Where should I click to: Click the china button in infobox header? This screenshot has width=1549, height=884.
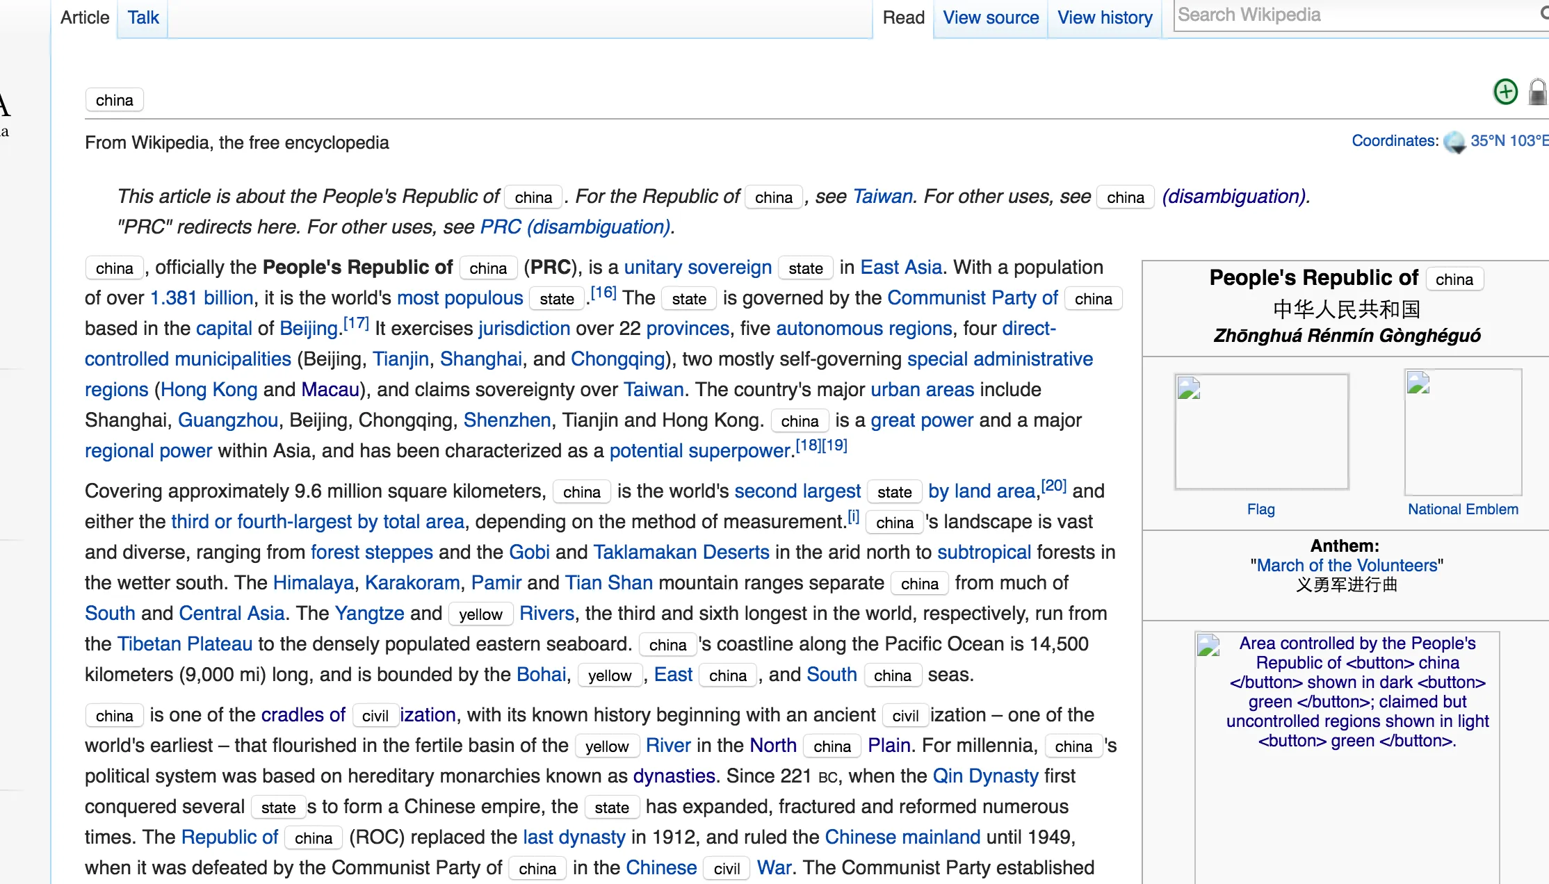pos(1454,279)
